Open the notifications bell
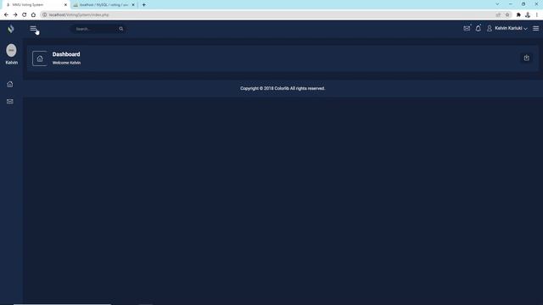The height and width of the screenshot is (305, 543). [x=479, y=28]
